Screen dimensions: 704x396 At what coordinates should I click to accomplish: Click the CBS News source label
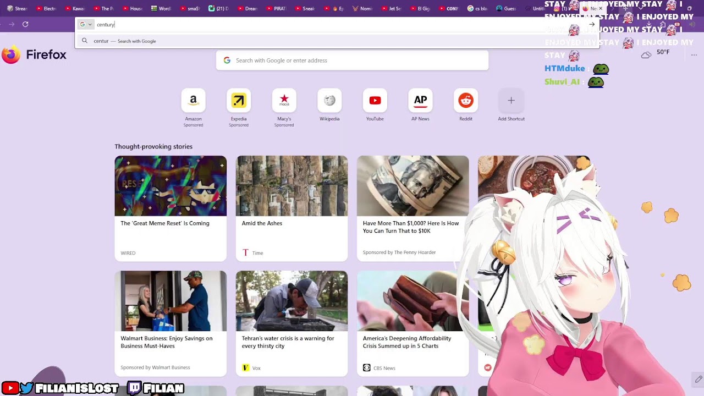[x=379, y=368]
